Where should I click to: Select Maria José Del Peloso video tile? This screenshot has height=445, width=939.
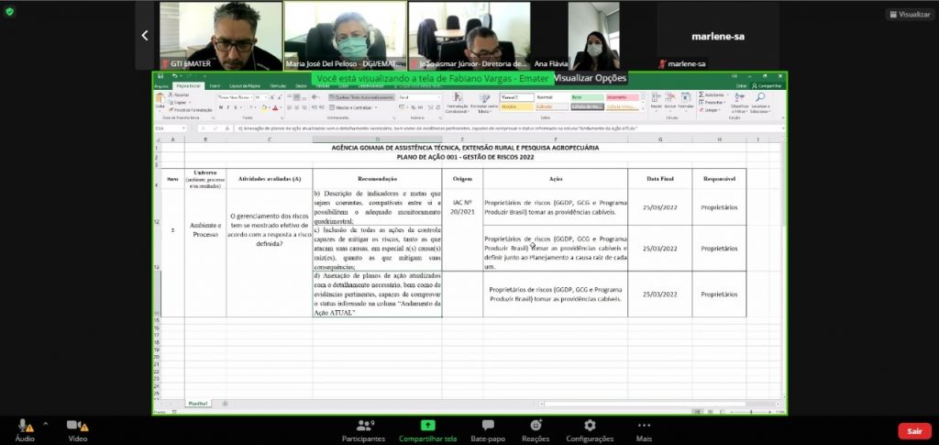(x=344, y=35)
